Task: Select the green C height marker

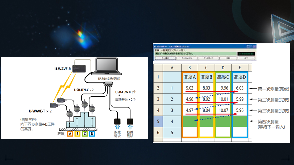Action: (x=85, y=134)
